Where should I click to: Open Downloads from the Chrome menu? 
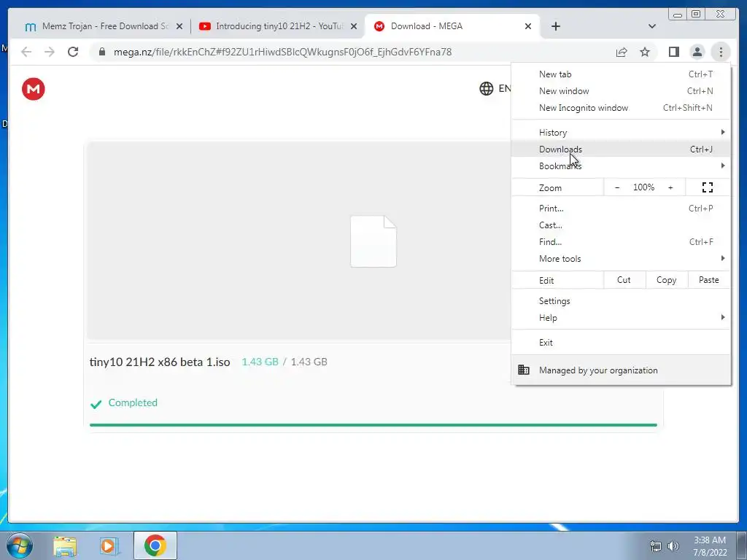click(622, 149)
